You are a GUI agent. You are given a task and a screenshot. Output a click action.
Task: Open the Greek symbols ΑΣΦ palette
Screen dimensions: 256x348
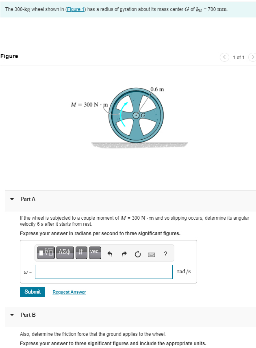[x=65, y=252]
